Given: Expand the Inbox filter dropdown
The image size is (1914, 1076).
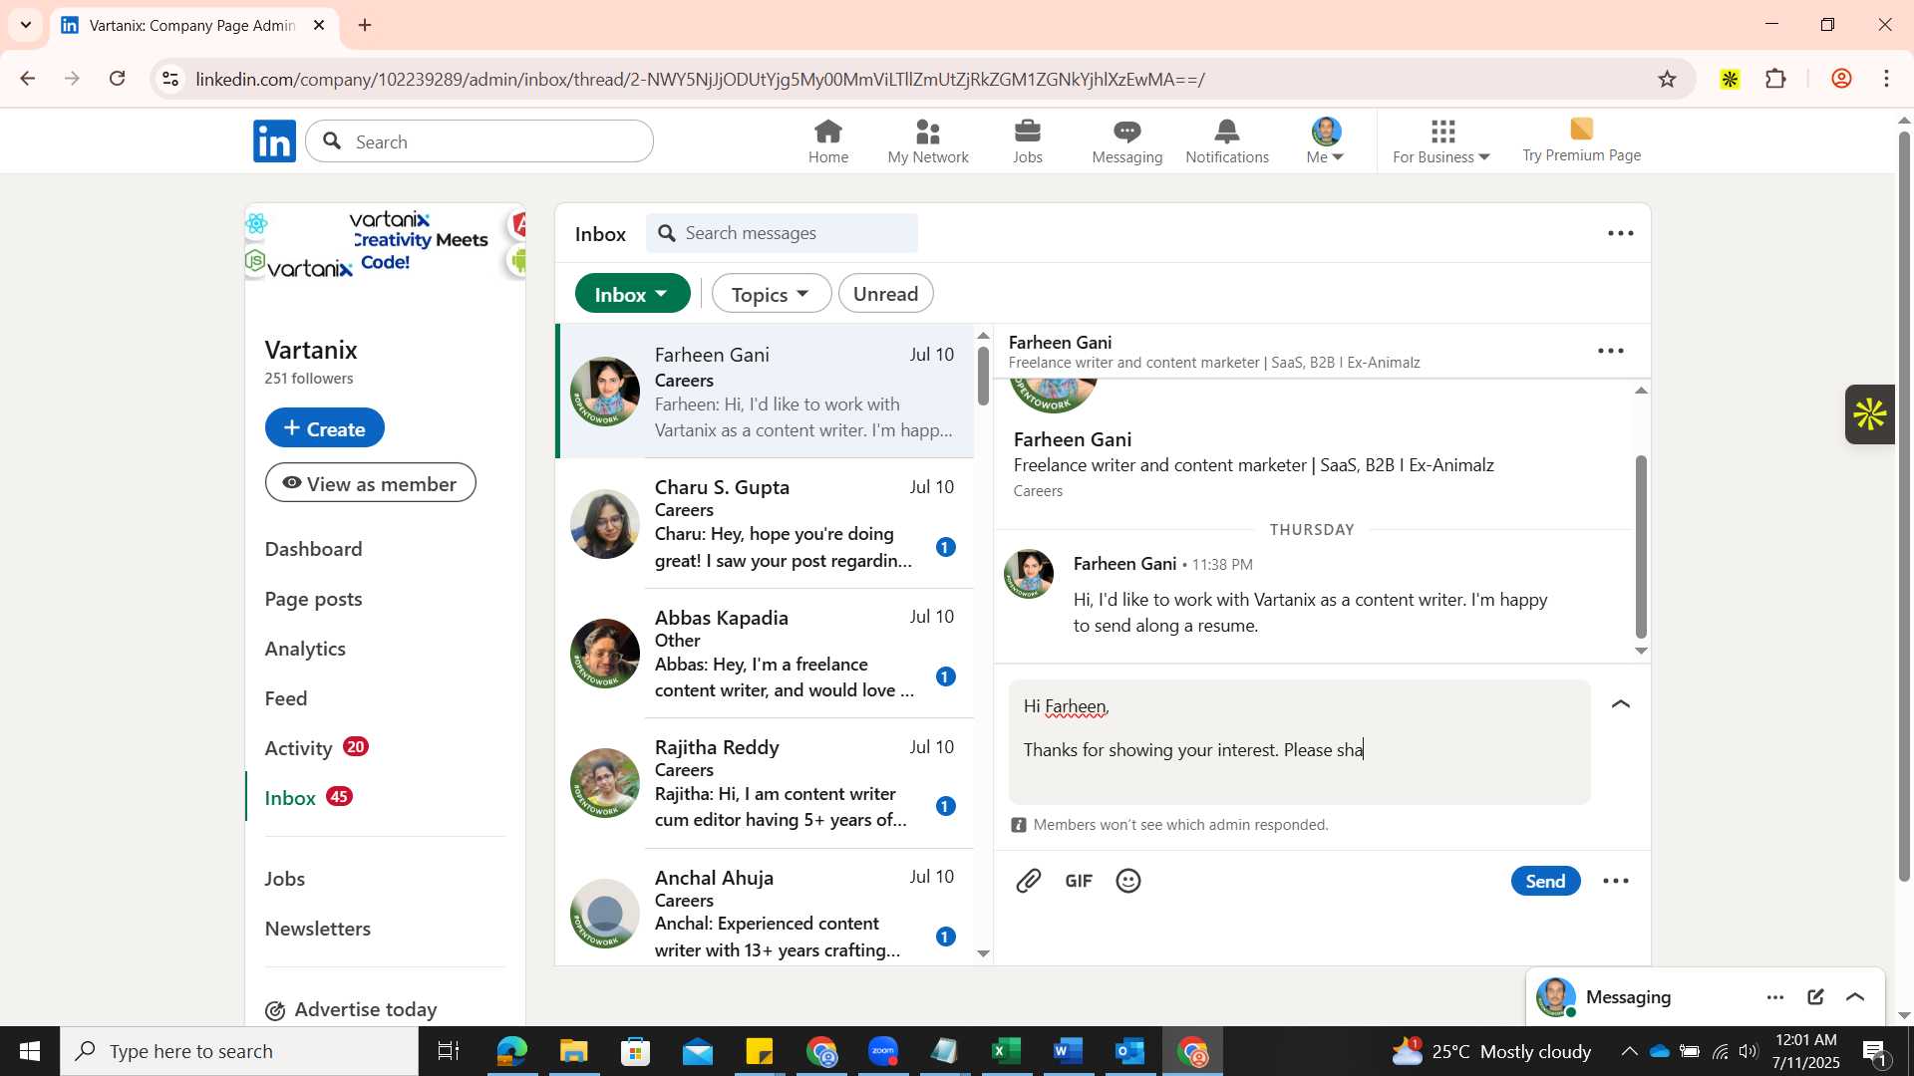Looking at the screenshot, I should pos(632,294).
